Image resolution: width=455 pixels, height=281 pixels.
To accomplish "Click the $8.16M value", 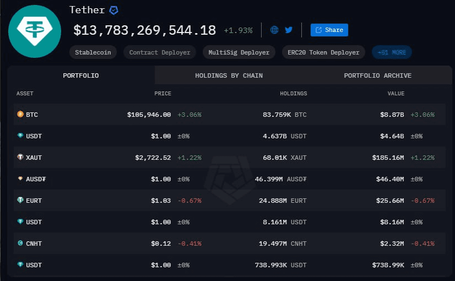I will click(x=392, y=222).
